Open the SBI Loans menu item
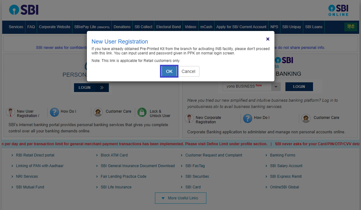The height and width of the screenshot is (210, 361). [x=314, y=27]
